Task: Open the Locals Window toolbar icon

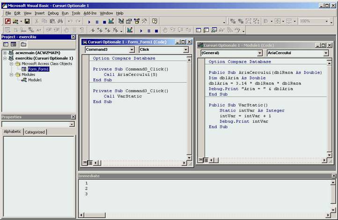Action: pyautogui.click(x=198, y=30)
